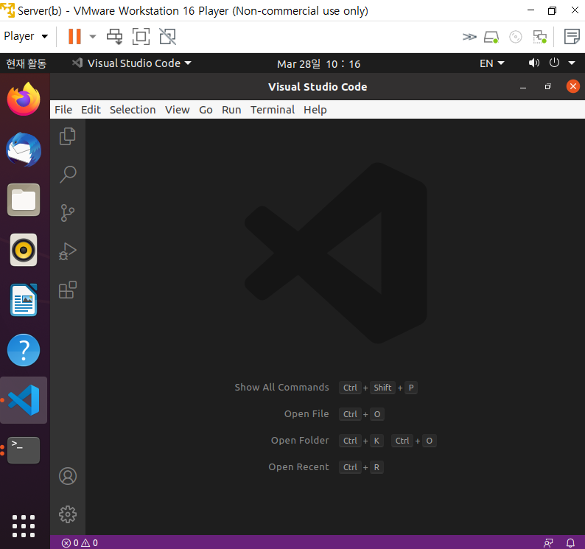Select the Visual Studio Code dock icon
Viewport: 585px width, 549px height.
(x=24, y=400)
